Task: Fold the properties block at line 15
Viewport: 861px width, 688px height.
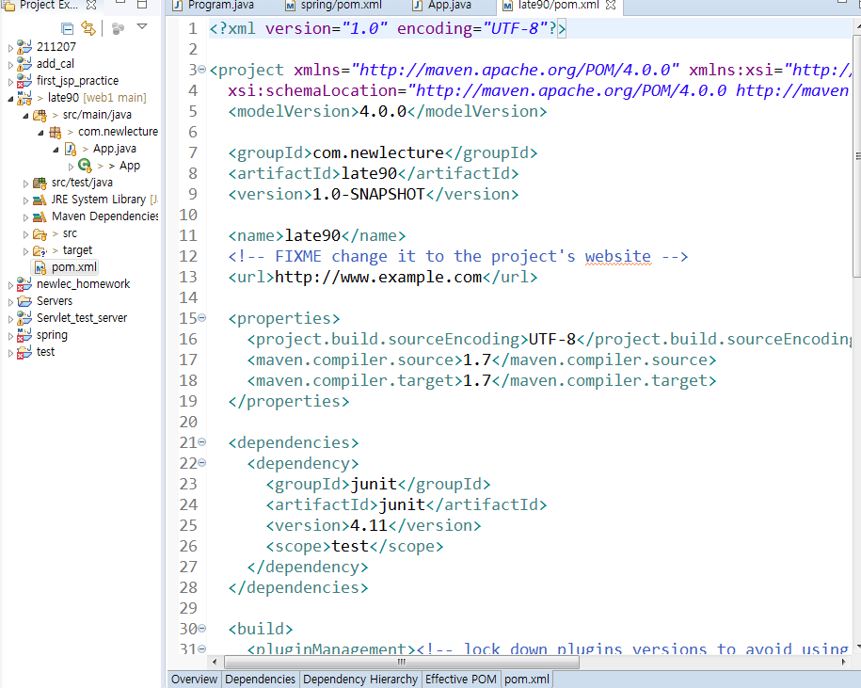Action: [201, 318]
